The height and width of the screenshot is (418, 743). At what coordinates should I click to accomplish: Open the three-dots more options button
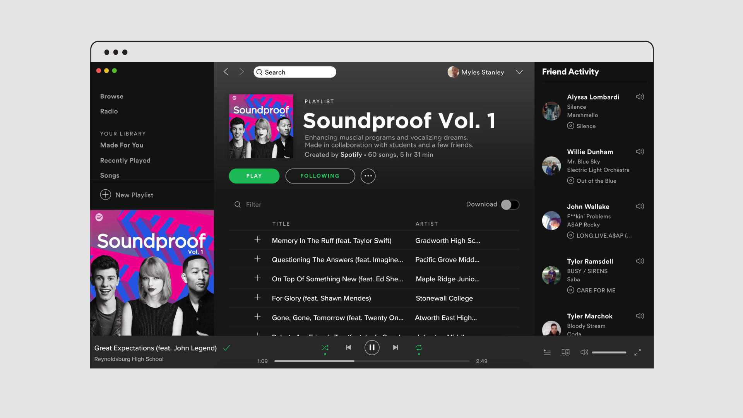(x=368, y=176)
